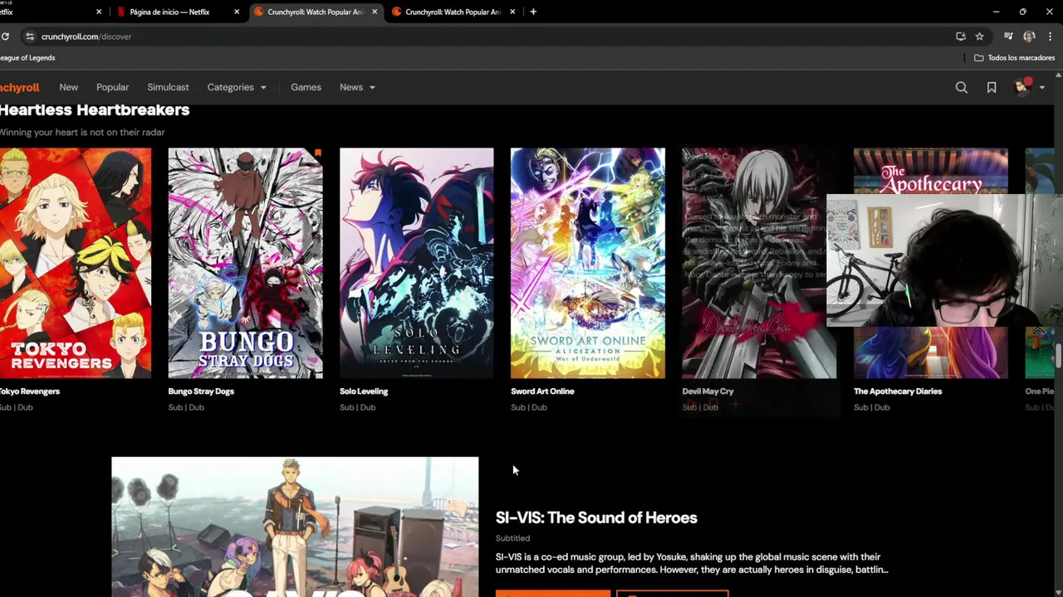Click the install app icon in address bar
This screenshot has width=1063, height=597.
(x=961, y=36)
